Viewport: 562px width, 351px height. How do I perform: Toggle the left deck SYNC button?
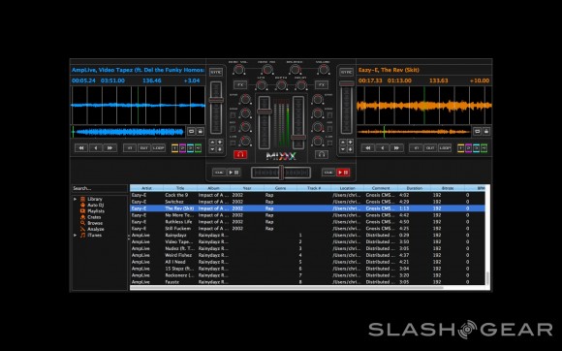coord(216,72)
